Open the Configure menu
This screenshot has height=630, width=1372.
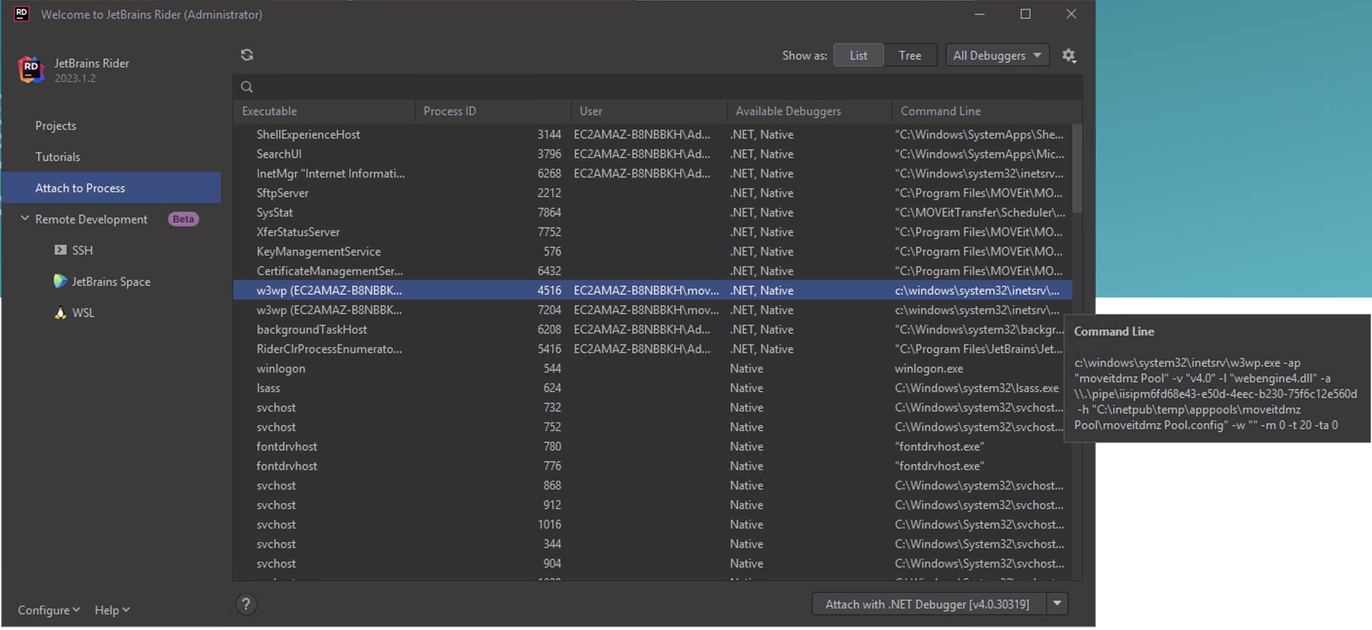[x=48, y=610]
